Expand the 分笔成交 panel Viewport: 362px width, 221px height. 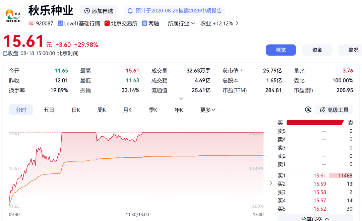click(315, 218)
